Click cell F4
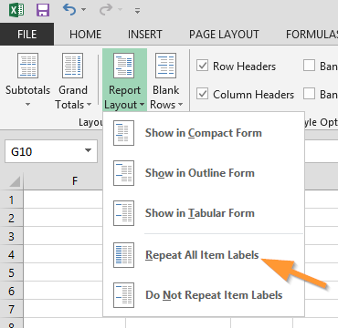338x328 pixels. pos(63,254)
